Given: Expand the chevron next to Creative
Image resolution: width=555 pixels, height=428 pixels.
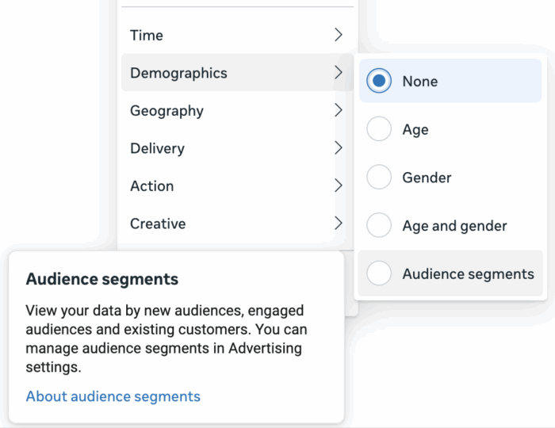Looking at the screenshot, I should click(x=339, y=223).
